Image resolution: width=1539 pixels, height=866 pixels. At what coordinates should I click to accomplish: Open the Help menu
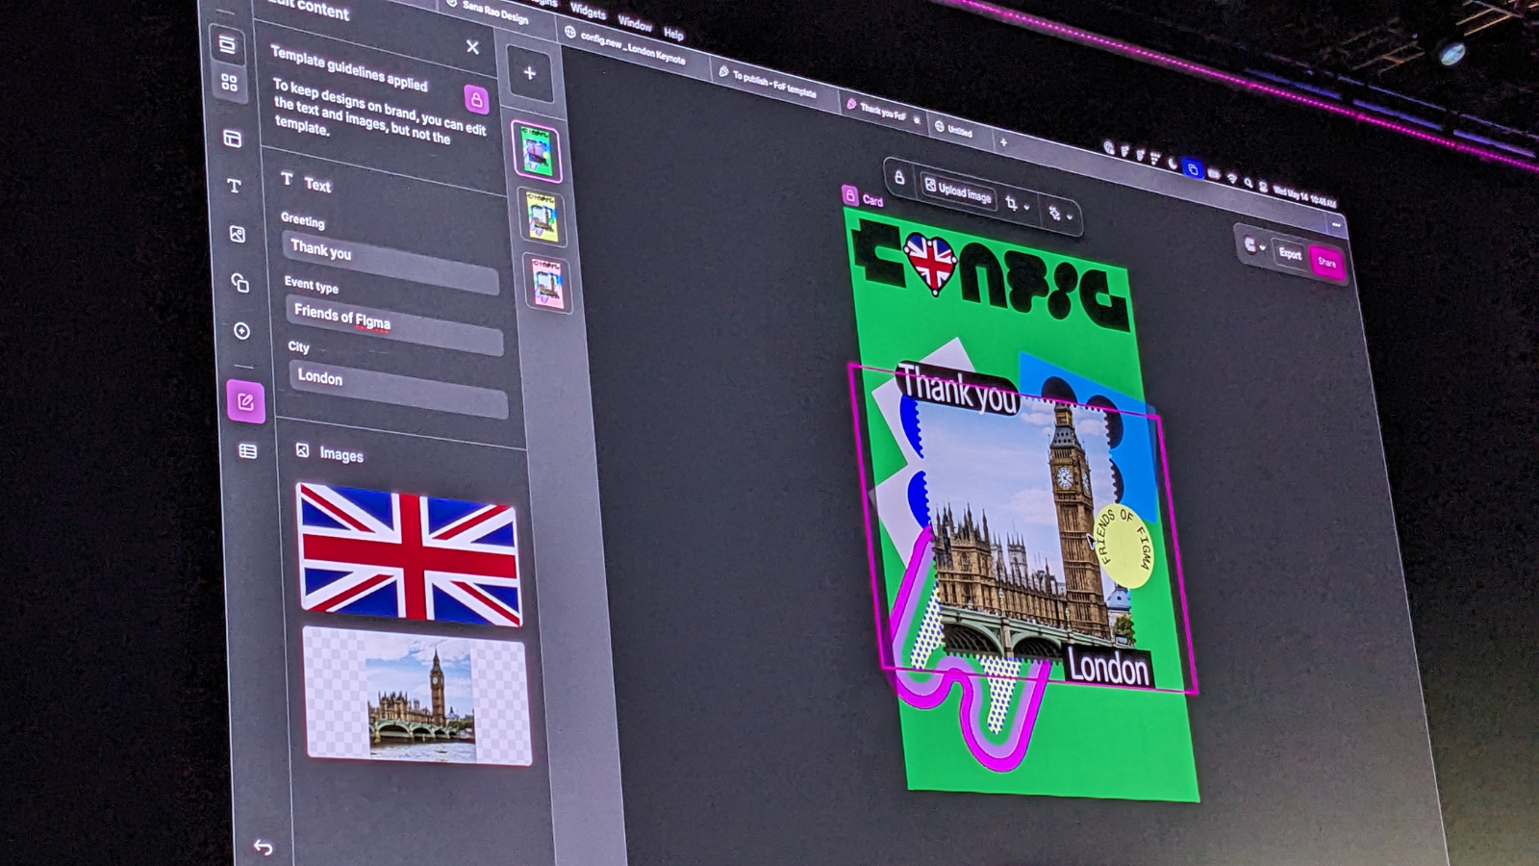click(673, 34)
